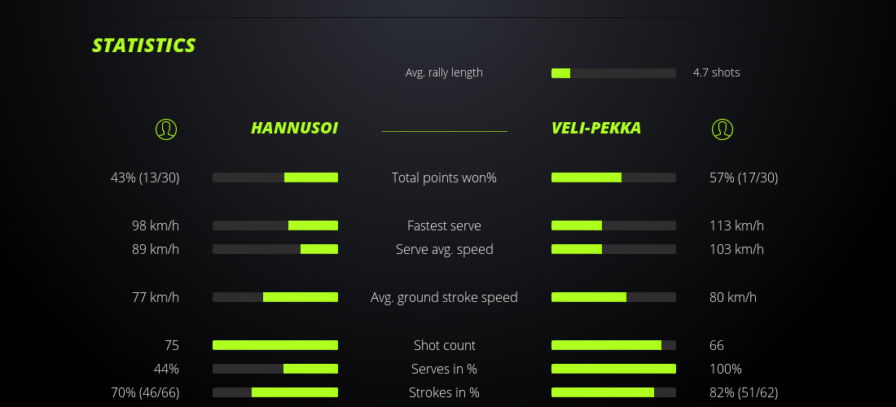Click the 4.7 shots value
Image resolution: width=896 pixels, height=407 pixels.
[717, 72]
